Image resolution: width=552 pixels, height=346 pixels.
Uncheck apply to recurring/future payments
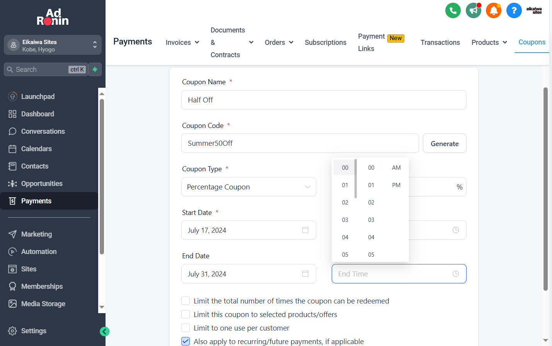click(186, 341)
